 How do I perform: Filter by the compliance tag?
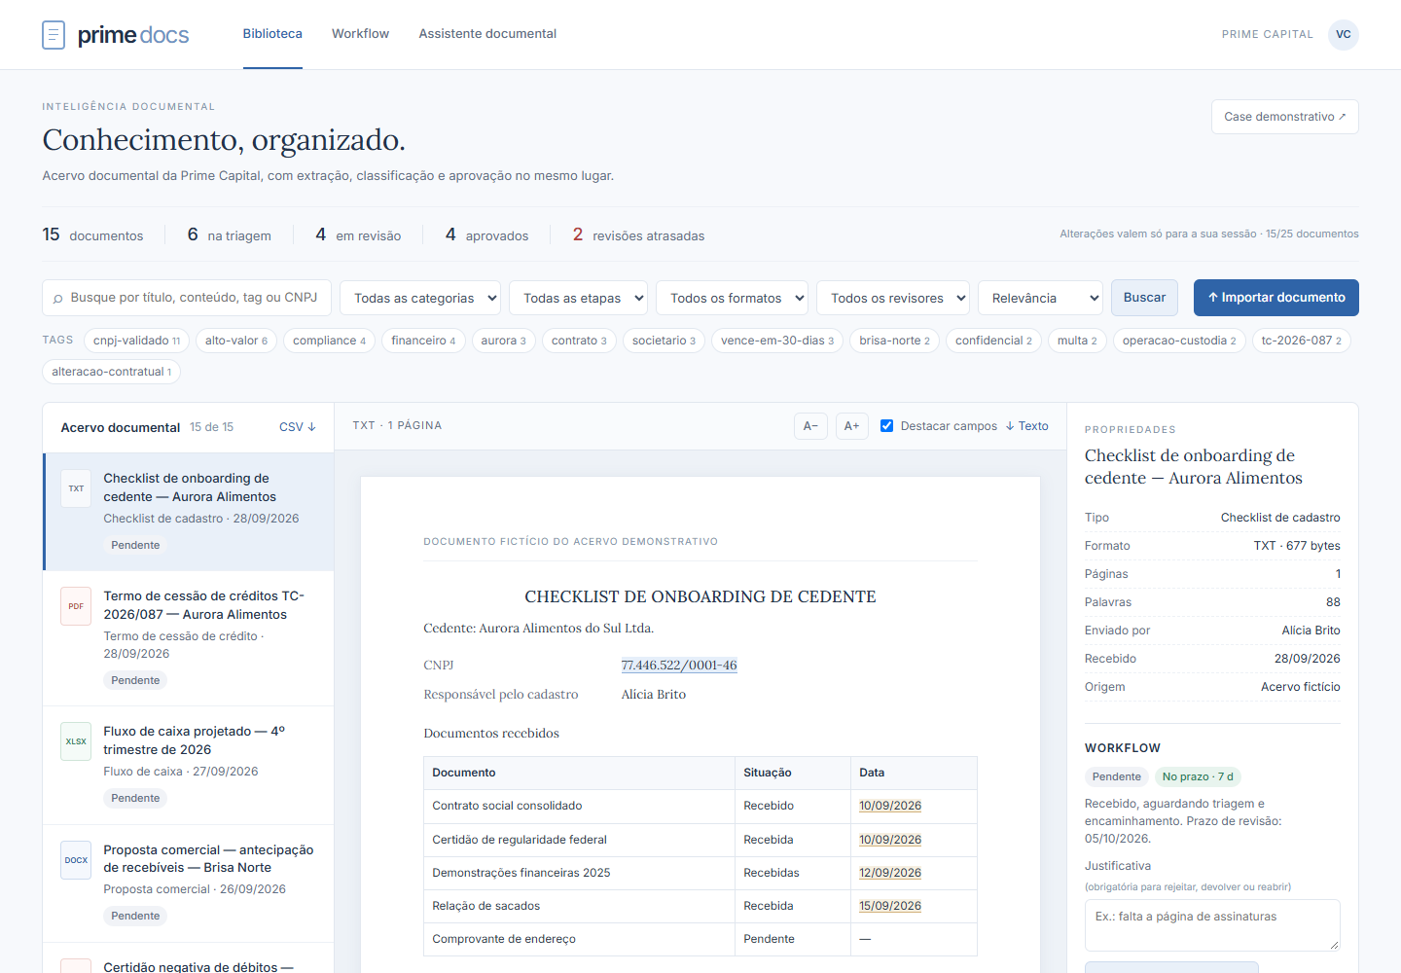tap(330, 341)
